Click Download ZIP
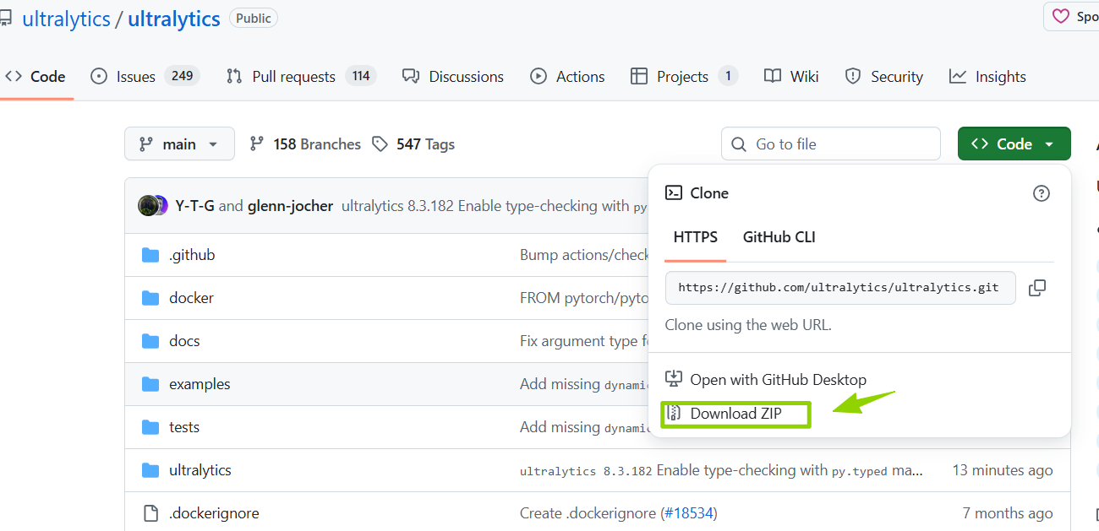1099x531 pixels. point(735,414)
